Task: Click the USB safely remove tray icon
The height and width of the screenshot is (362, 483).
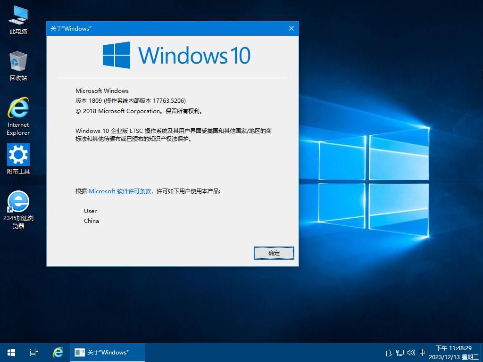Action: 389,353
